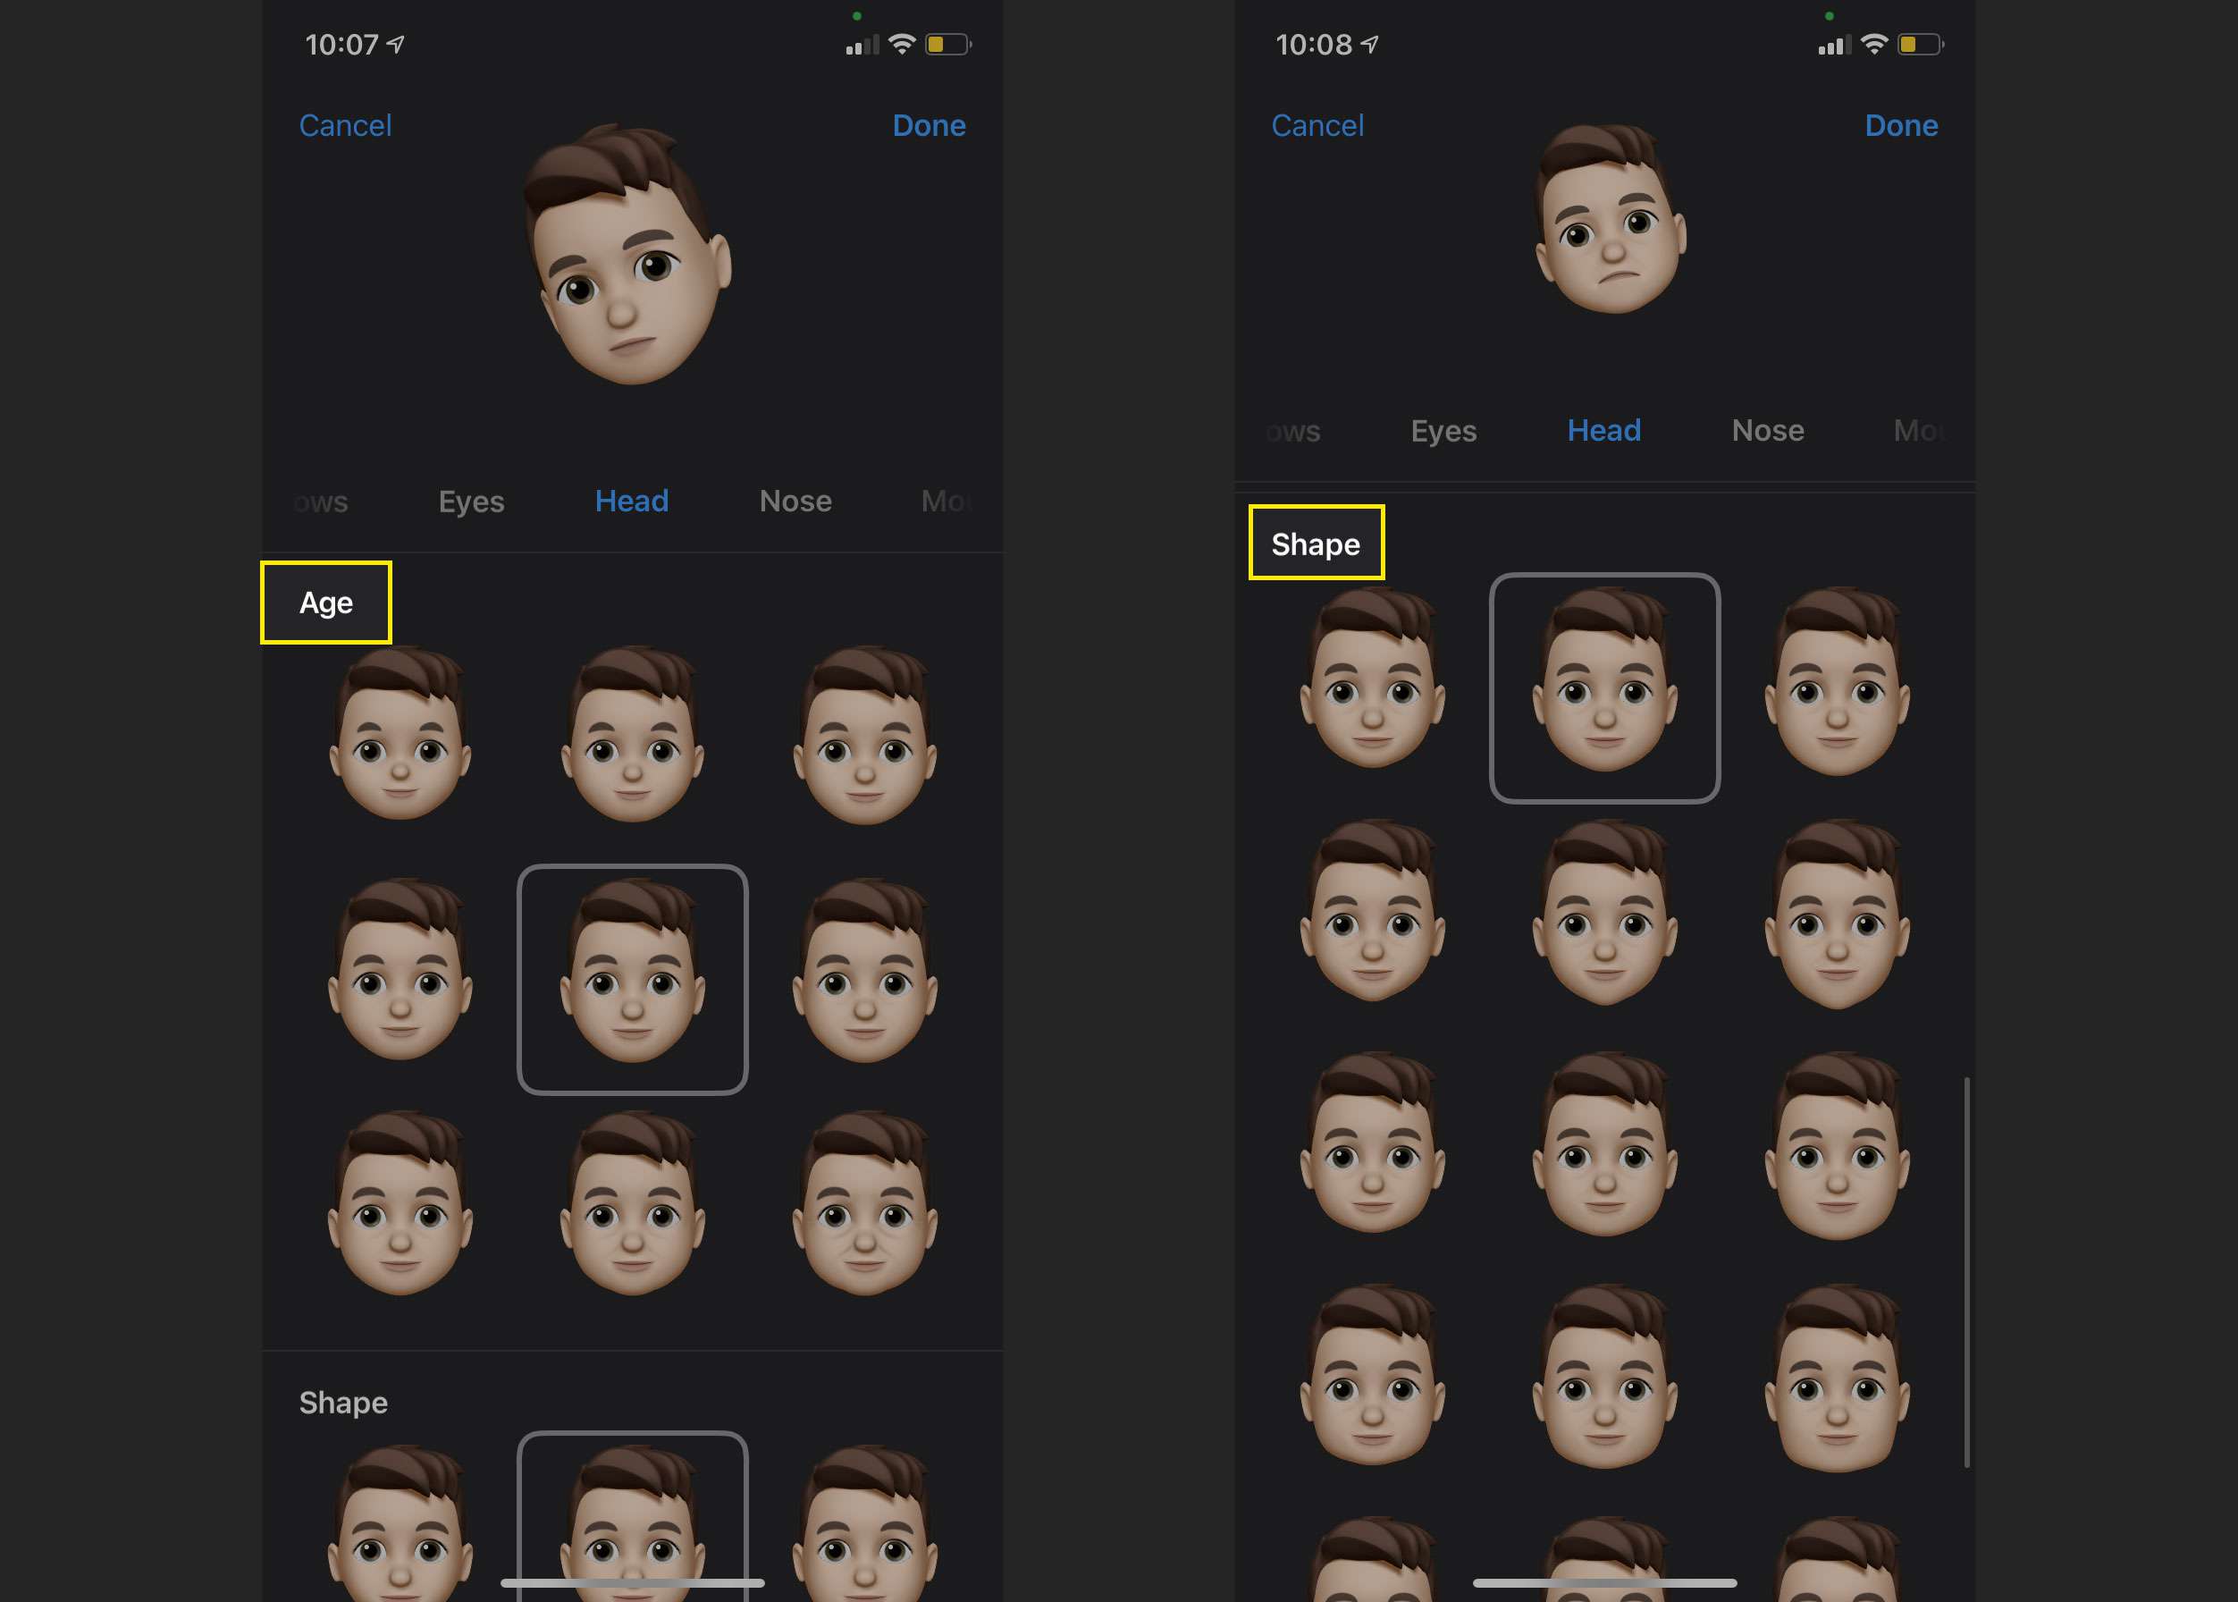Tap Cancel to discard Memoji edits
The width and height of the screenshot is (2238, 1602).
coord(345,125)
